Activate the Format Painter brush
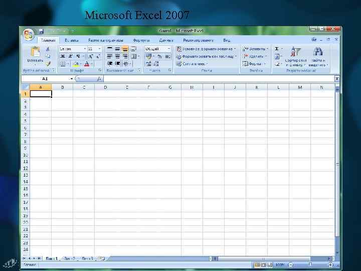Screen dimensions: 361x271 [48, 64]
